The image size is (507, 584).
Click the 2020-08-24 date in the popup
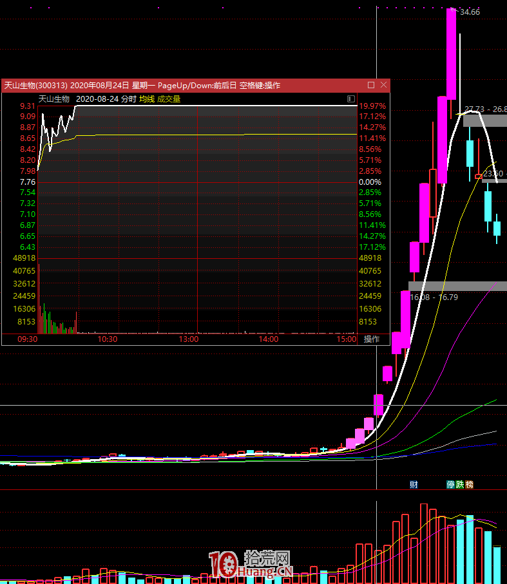pyautogui.click(x=97, y=99)
